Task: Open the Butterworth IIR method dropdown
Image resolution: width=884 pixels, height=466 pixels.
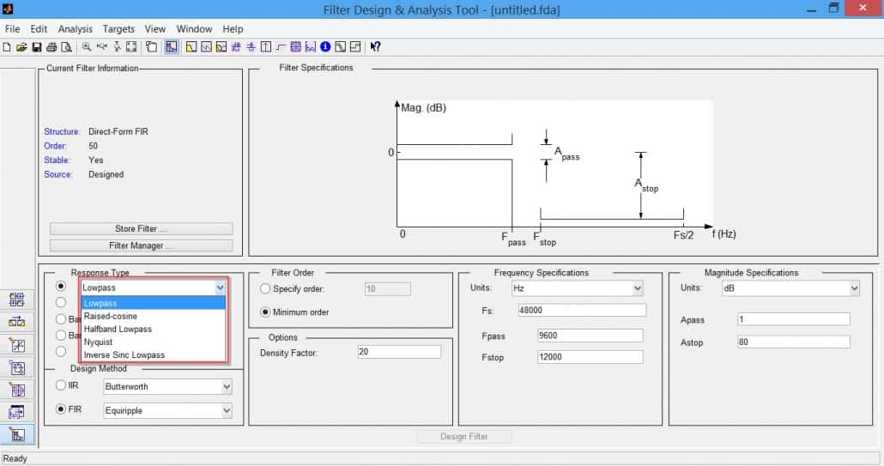Action: click(x=226, y=386)
